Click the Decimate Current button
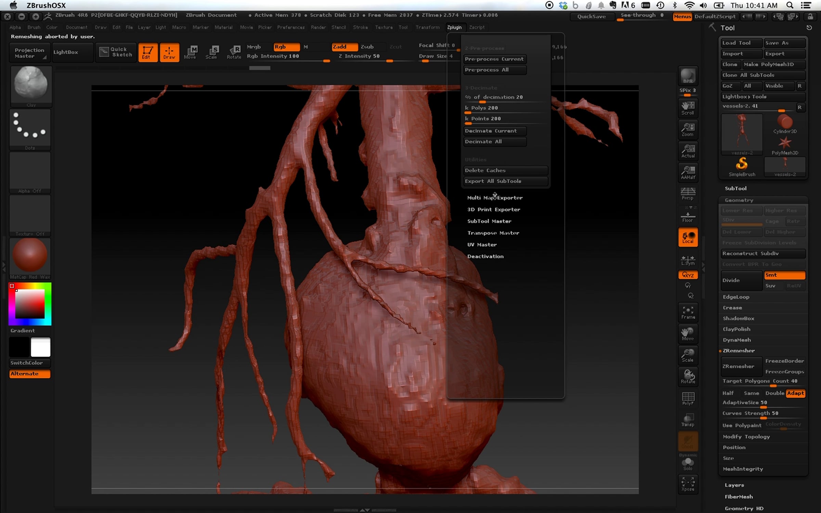Screen dimensions: 821x513 click(x=495, y=131)
